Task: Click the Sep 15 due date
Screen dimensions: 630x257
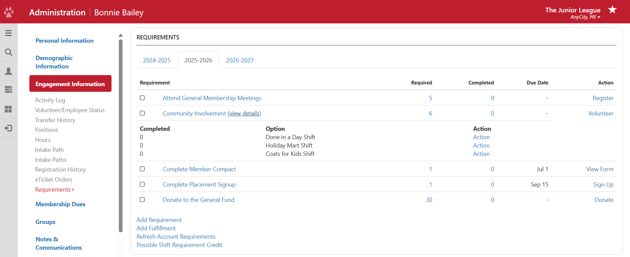Action: coord(539,185)
